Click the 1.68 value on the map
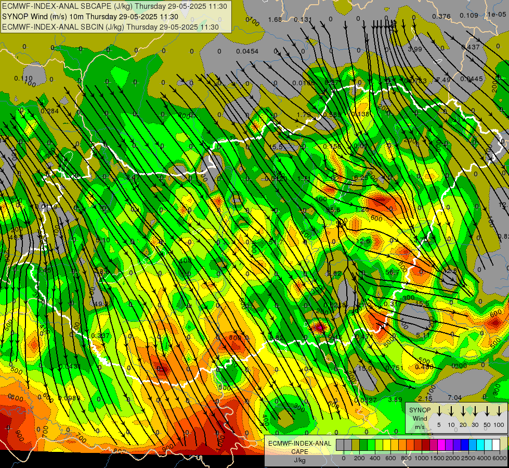 point(275,20)
